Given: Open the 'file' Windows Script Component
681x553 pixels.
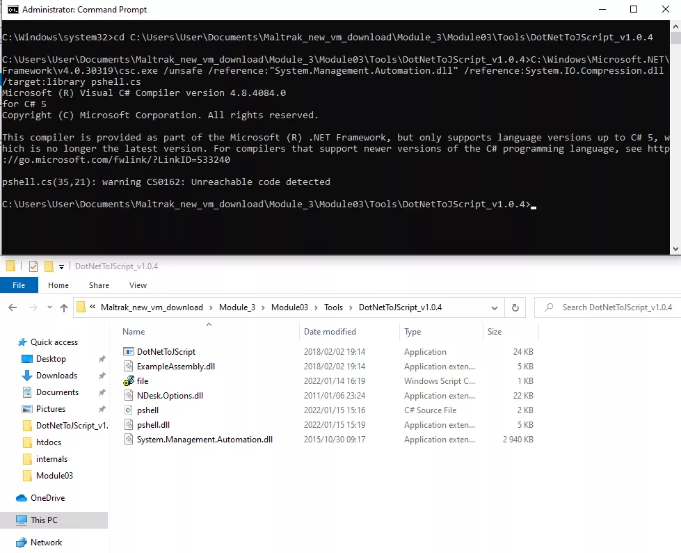Looking at the screenshot, I should pos(142,380).
